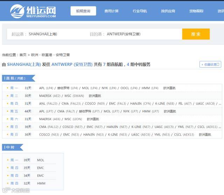Select the 中转 section tab

[x=13, y=147]
